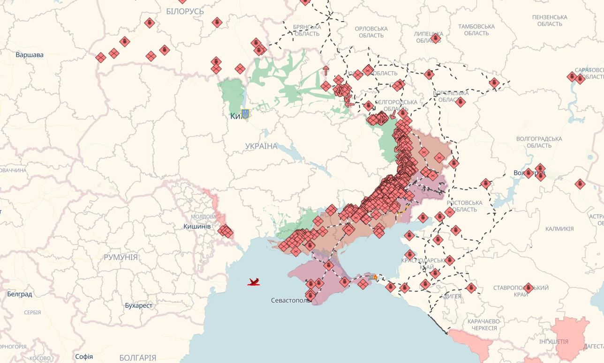The image size is (604, 363).
Task: Select the ОРЛОВСЬКА ОБЛАСТЬ label
Action: point(371,32)
